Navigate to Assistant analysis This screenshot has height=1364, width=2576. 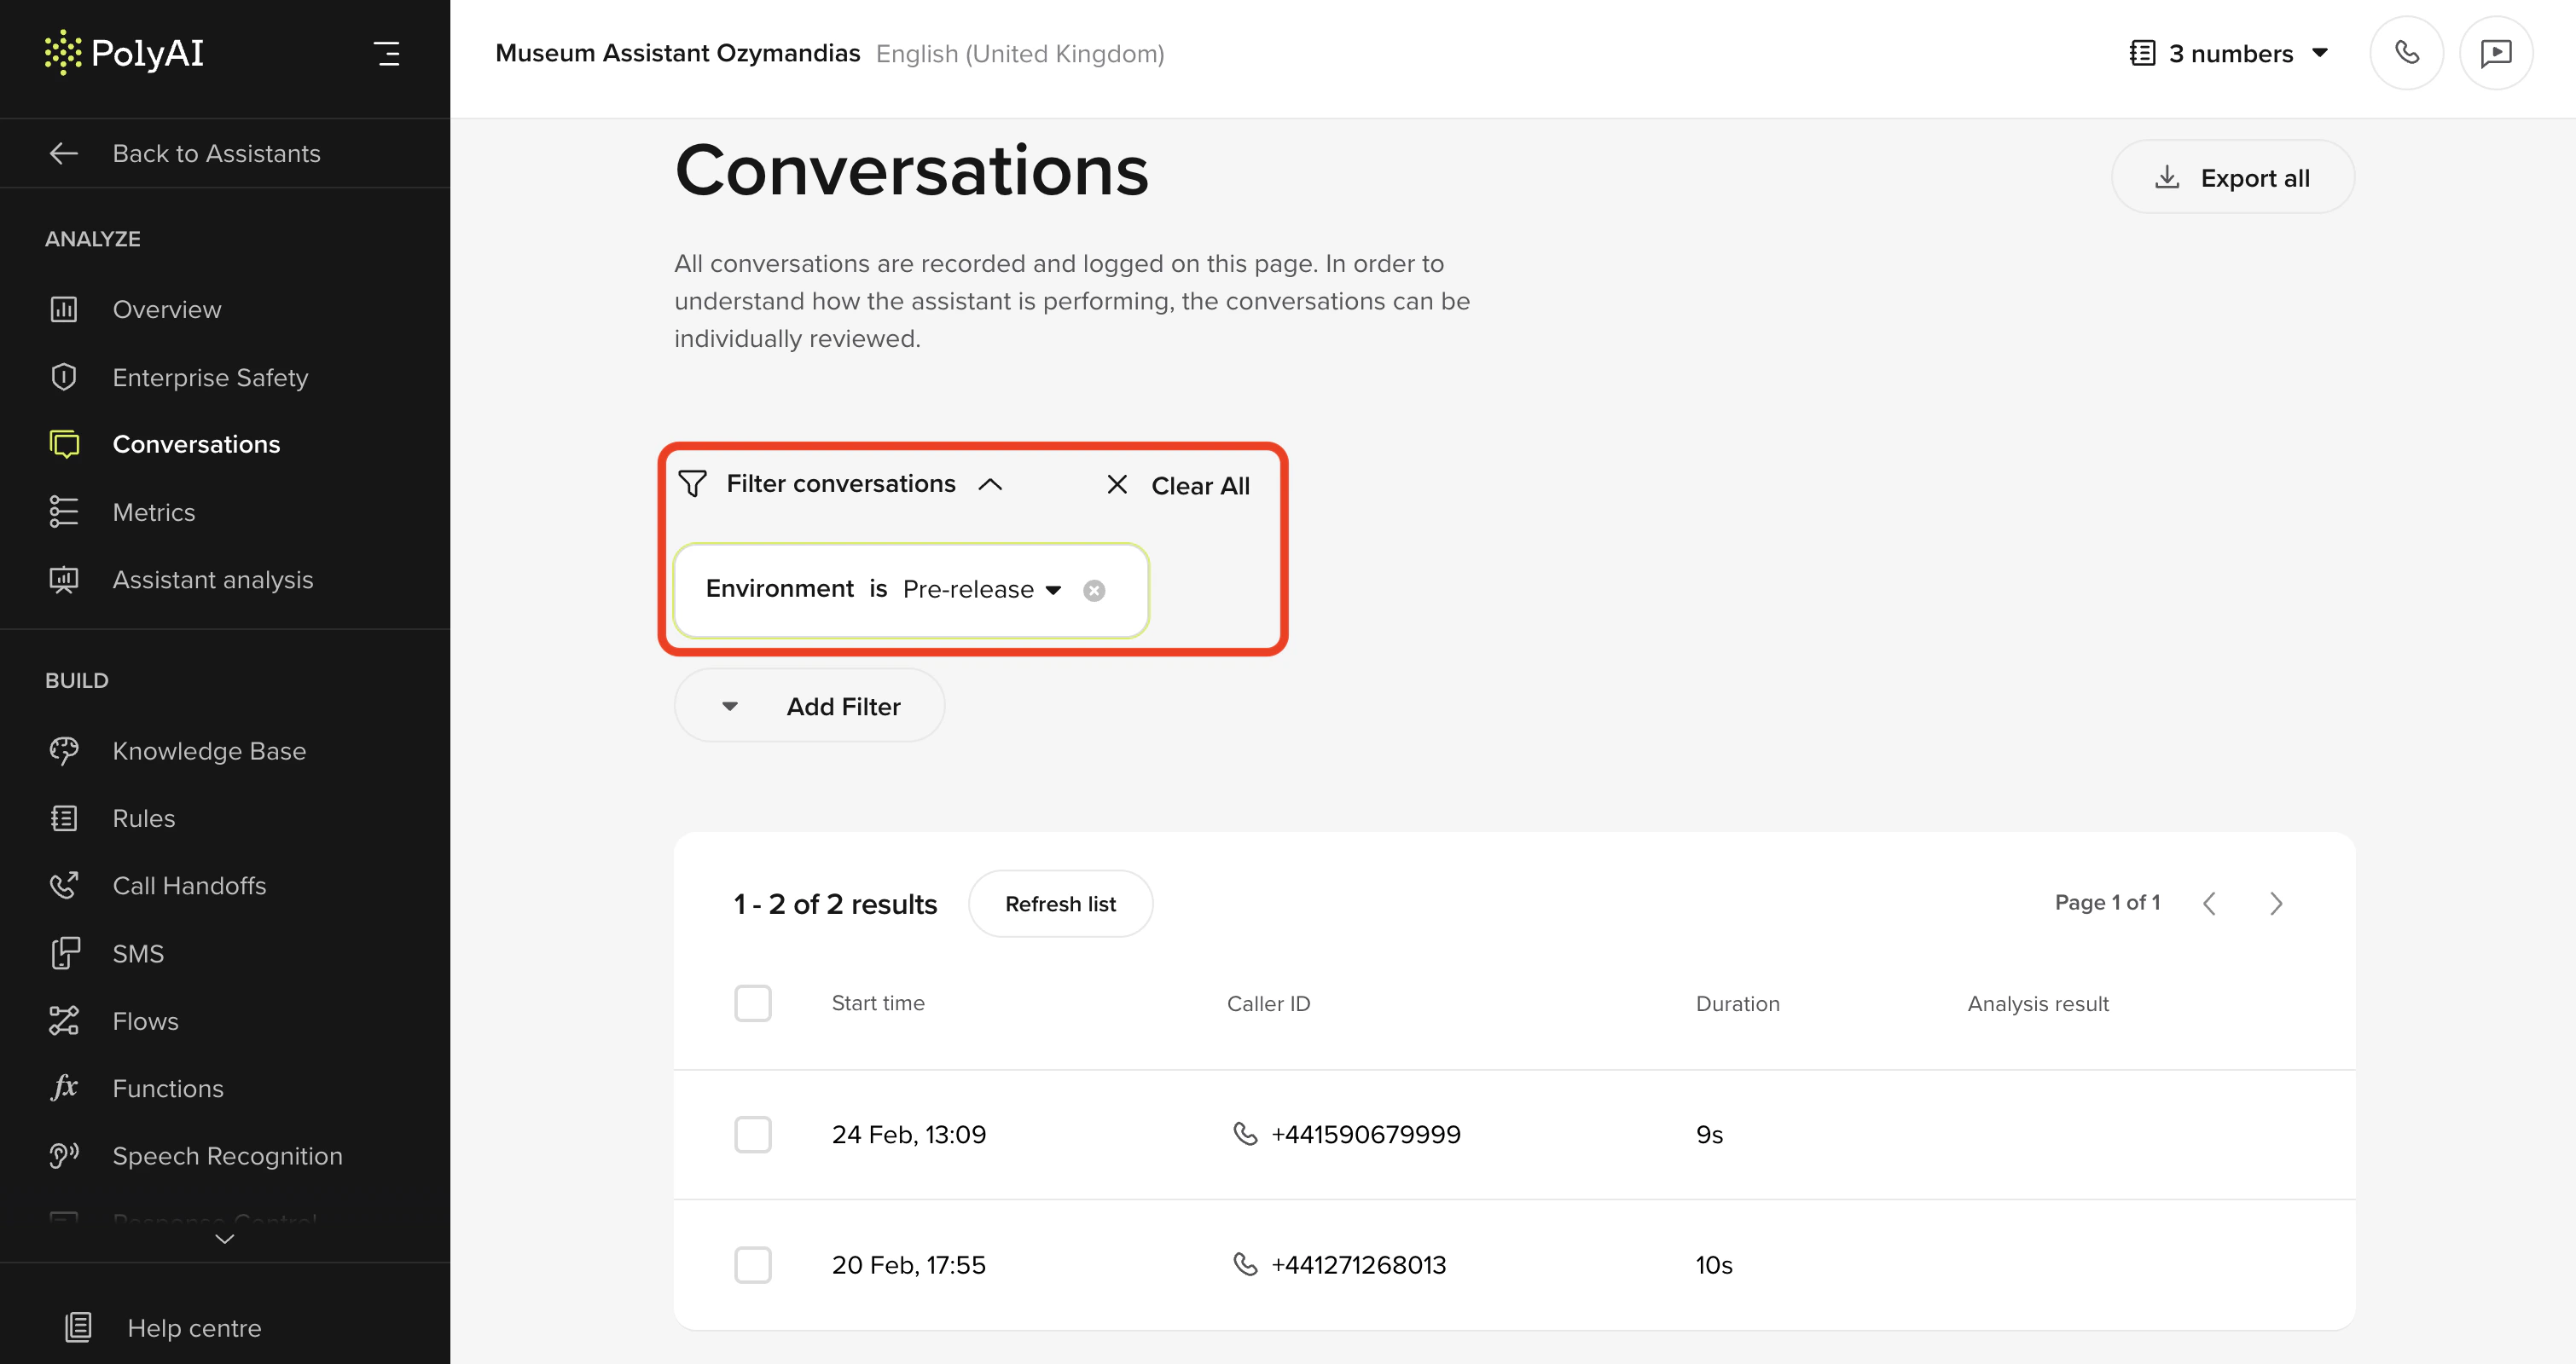coord(212,580)
